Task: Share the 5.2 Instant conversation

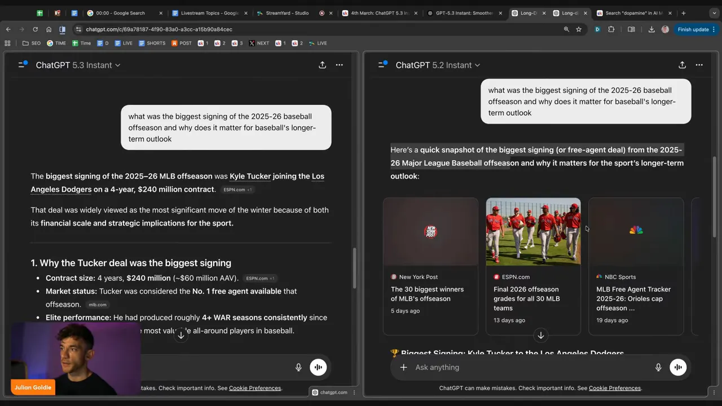Action: 682,65
